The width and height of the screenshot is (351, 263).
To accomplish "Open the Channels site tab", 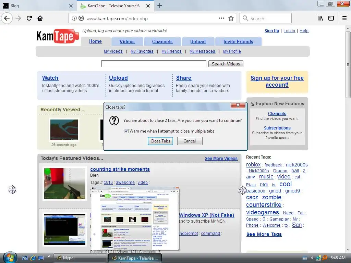I will [162, 41].
